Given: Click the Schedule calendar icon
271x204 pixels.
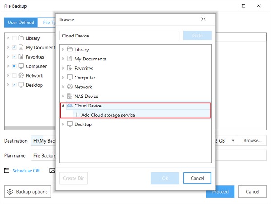Looking at the screenshot, I should point(7,171).
